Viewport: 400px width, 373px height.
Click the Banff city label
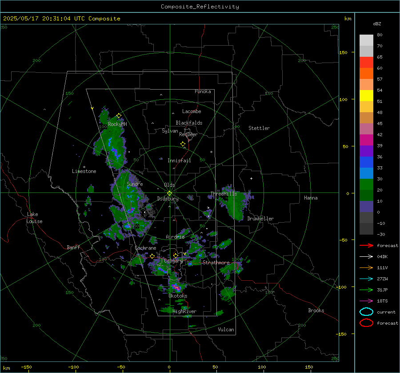[x=73, y=247]
